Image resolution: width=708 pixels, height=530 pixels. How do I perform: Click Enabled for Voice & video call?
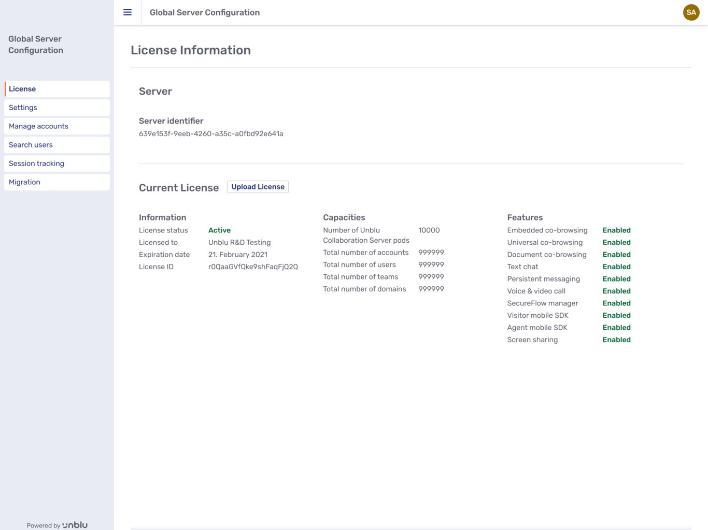(616, 291)
